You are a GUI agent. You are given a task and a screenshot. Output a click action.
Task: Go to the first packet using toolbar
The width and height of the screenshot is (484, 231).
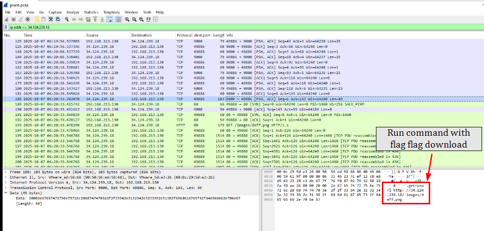coord(95,19)
